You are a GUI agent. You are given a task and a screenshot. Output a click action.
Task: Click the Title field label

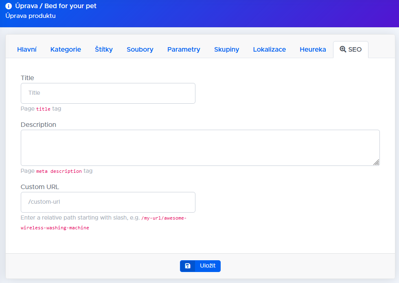tap(27, 78)
